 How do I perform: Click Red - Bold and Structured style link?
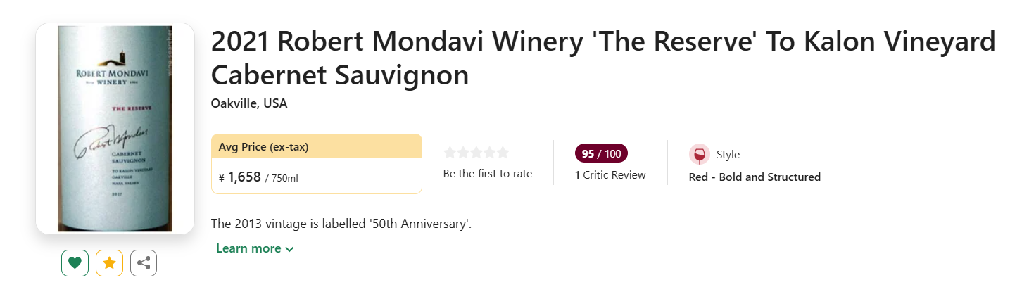coord(755,177)
